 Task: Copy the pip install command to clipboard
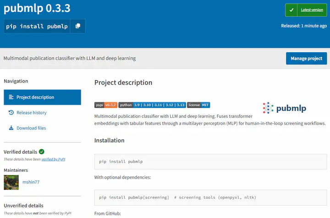pos(78,26)
